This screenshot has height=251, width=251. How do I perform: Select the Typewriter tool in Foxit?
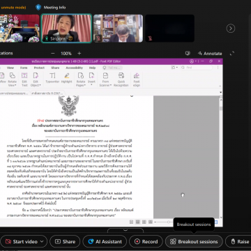click(x=52, y=78)
